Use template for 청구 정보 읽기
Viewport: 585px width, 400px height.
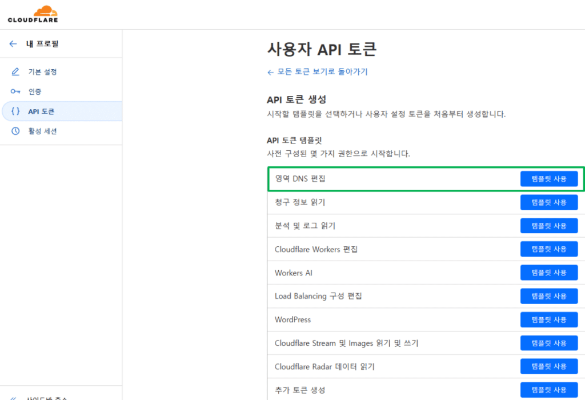pos(549,202)
